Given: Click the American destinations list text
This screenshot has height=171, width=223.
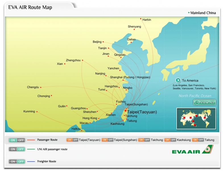Looking at the screenshot, I should pos(194,87).
